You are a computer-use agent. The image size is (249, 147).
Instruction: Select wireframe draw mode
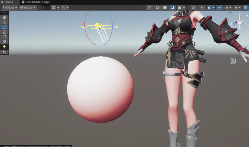[x=150, y=7]
